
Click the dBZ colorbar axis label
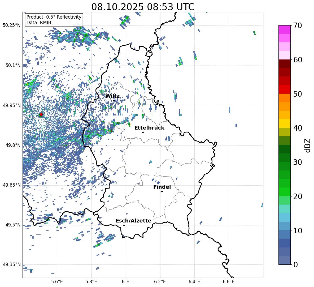[x=308, y=145]
